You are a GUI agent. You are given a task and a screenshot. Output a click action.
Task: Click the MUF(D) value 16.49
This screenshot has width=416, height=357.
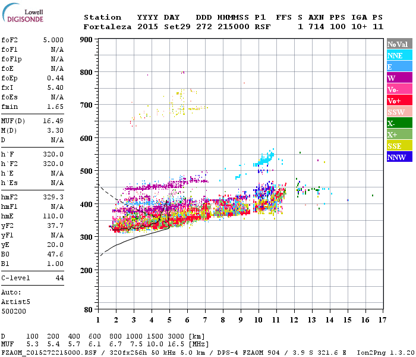pos(53,121)
